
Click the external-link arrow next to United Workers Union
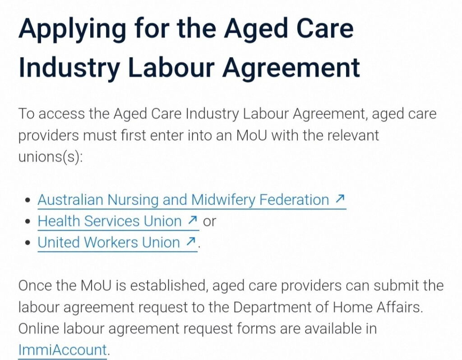[191, 242]
